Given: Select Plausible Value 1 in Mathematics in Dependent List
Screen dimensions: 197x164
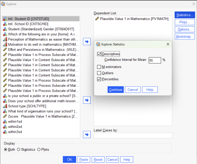Looking at the screenshot, I should [134, 19].
